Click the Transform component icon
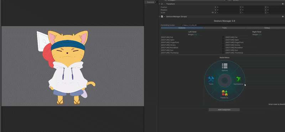 point(162,4)
